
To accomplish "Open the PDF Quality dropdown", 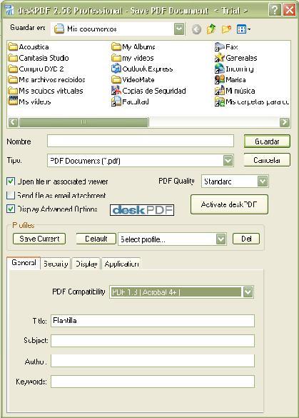I will coord(263,181).
